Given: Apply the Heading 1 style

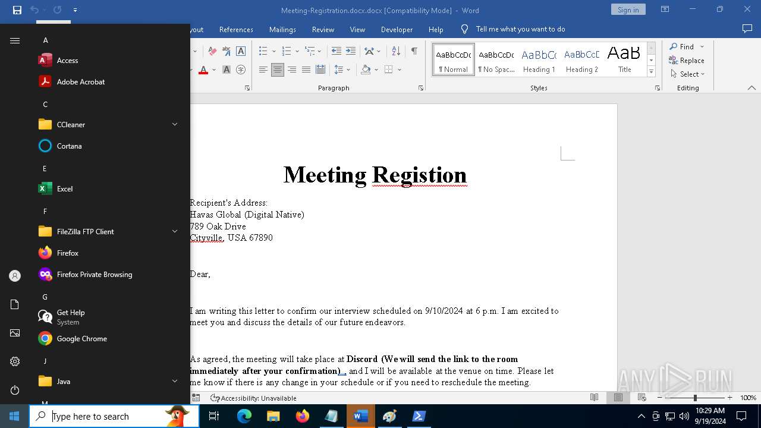Looking at the screenshot, I should point(539,60).
